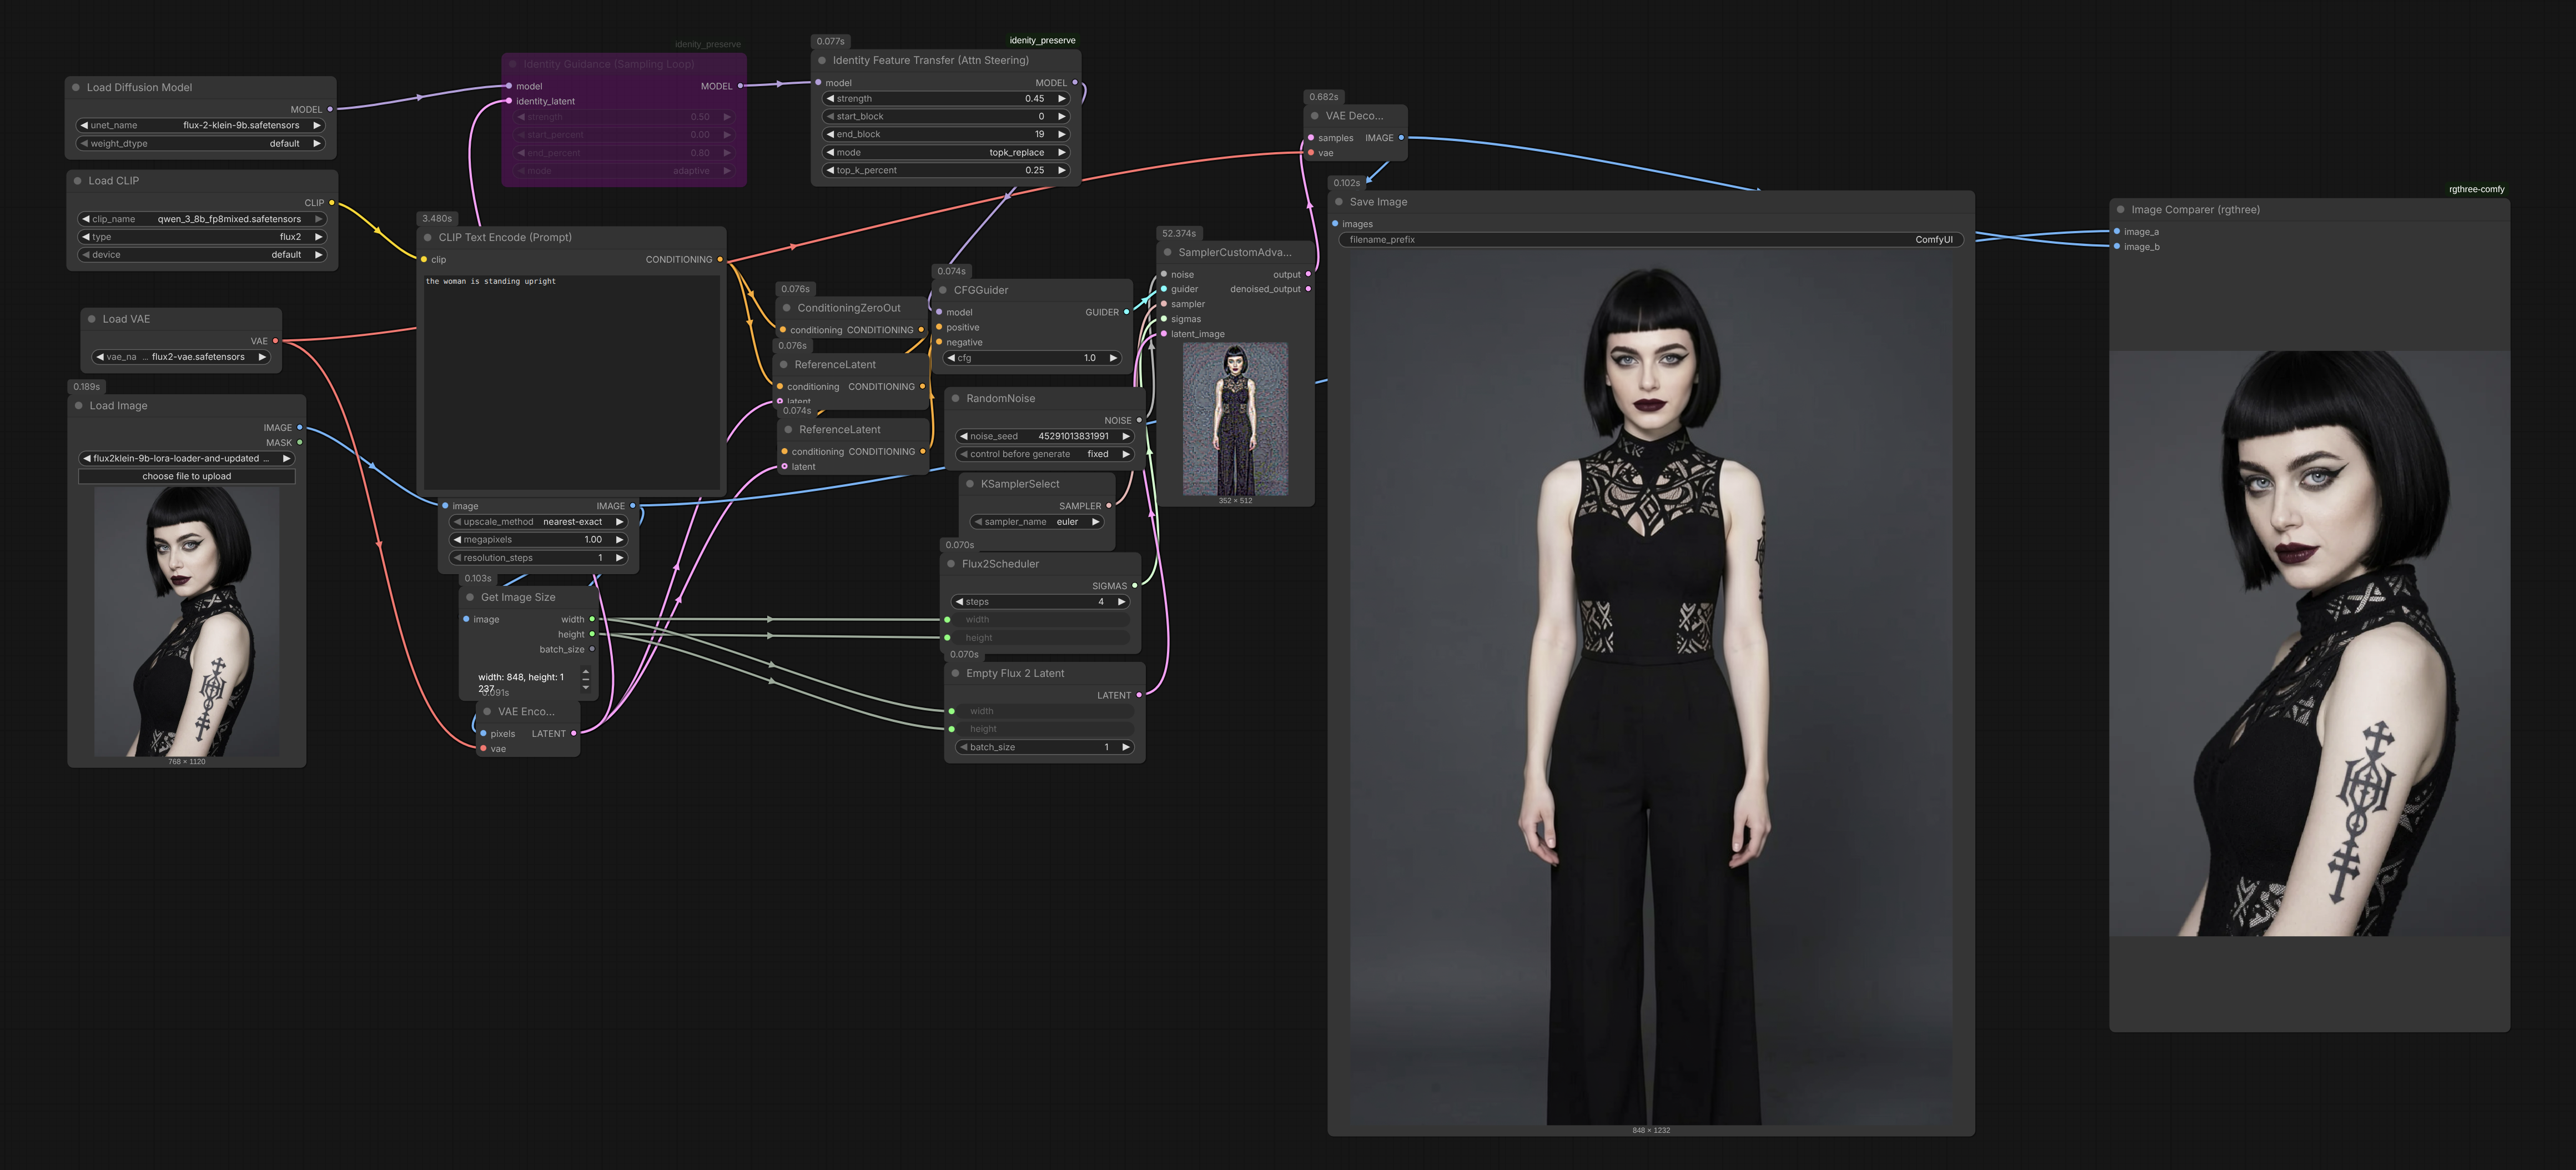Open the CLIP type dropdown showing flux2
2576x1170 pixels.
click(x=202, y=237)
